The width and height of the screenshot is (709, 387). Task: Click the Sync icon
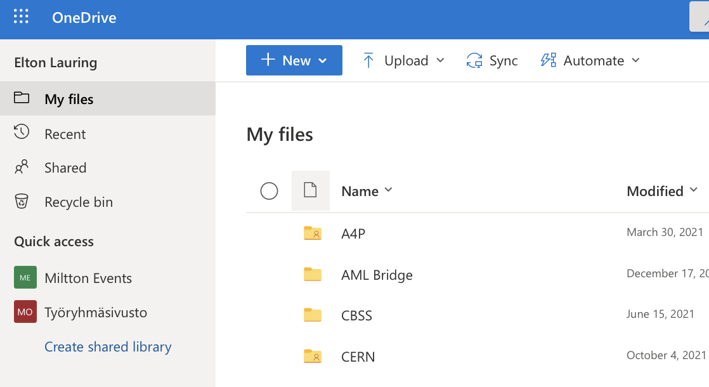pos(474,60)
